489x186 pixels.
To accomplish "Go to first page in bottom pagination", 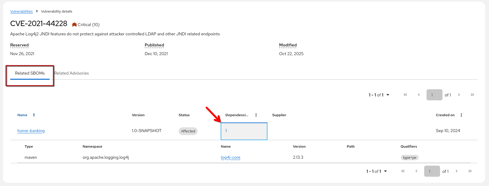I will (x=403, y=171).
